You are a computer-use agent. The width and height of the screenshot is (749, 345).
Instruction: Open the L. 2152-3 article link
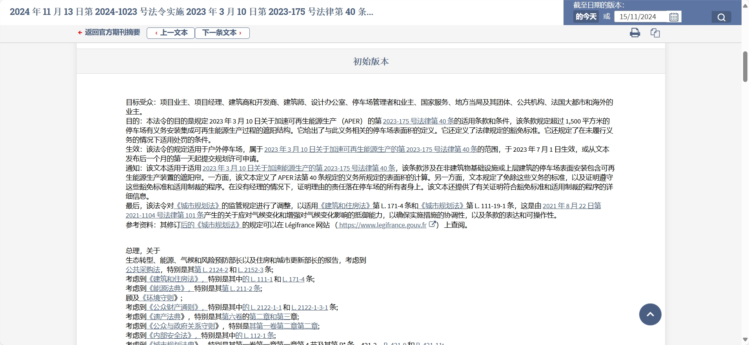pyautogui.click(x=251, y=270)
